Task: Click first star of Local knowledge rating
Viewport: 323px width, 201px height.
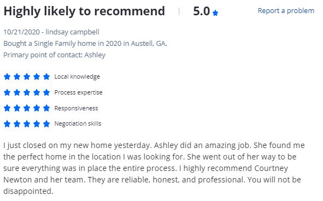Action: (x=7, y=76)
